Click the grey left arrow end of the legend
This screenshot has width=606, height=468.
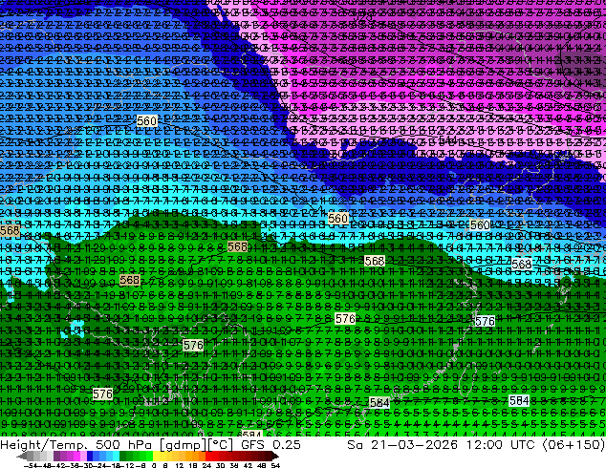point(22,456)
